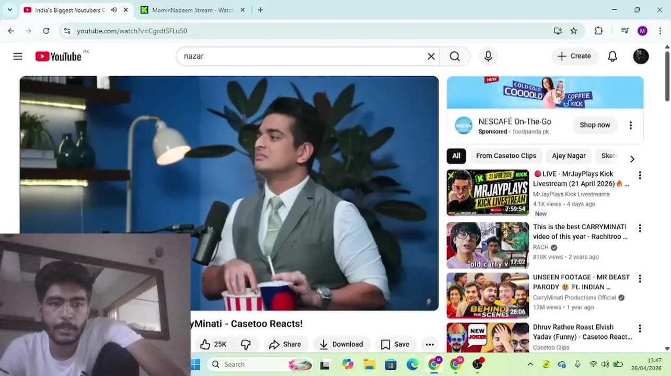The image size is (671, 376).
Task: Click Shop now on NESCAFÉ ad
Action: pos(595,125)
